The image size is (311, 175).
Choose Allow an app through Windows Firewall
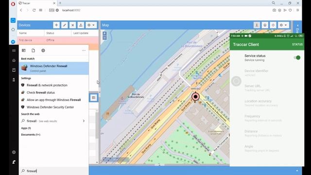click(53, 100)
